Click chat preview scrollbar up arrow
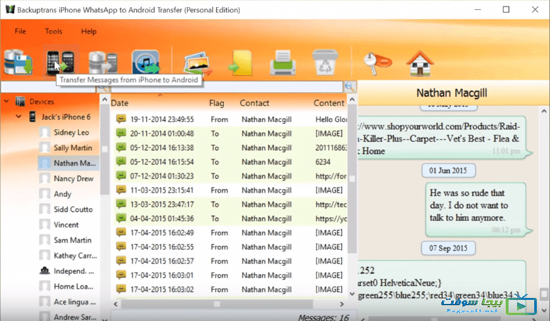Screen dimensions: 550x321 [543, 111]
